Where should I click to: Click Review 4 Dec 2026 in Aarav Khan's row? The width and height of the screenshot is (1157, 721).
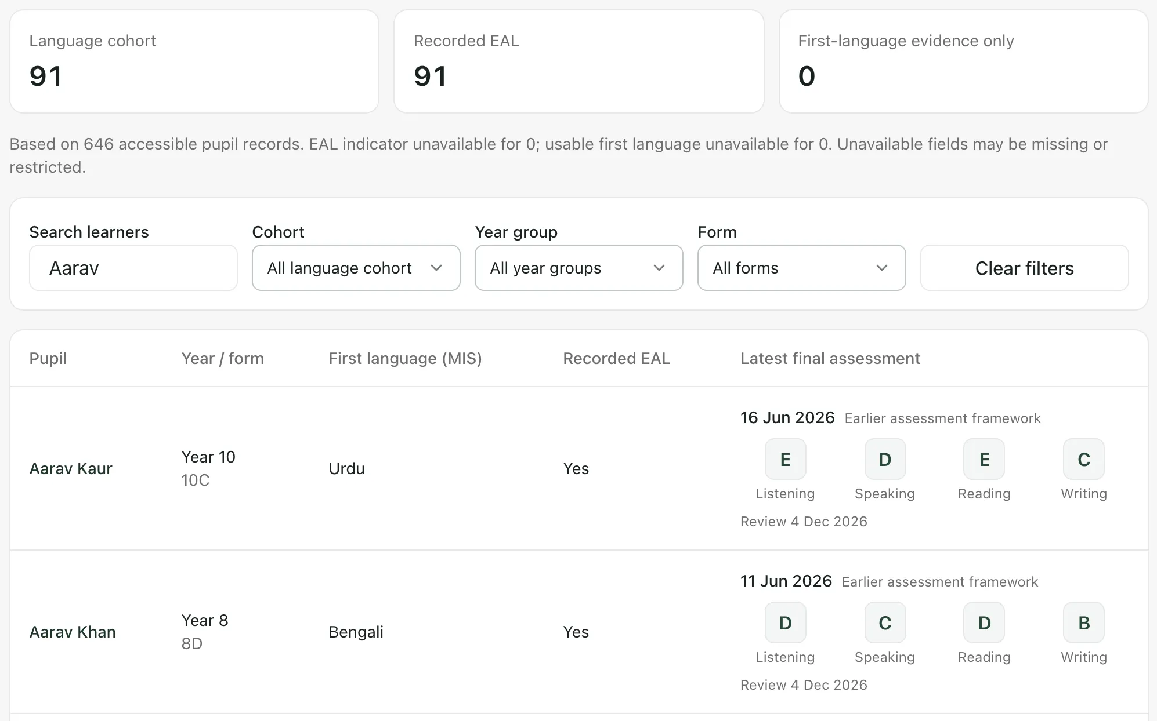(x=804, y=685)
